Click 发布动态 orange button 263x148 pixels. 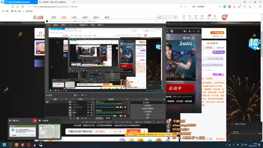133,131
